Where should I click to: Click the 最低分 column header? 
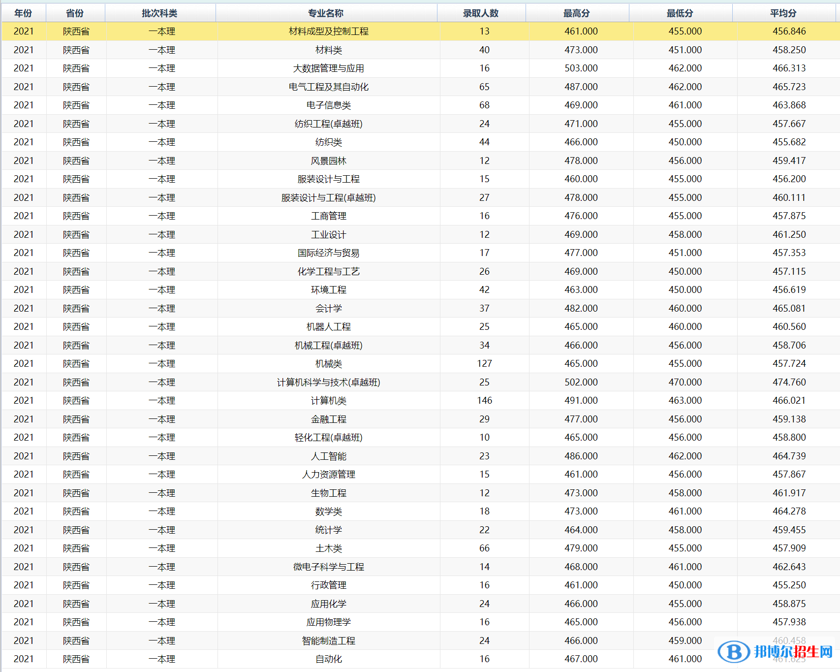click(x=681, y=13)
